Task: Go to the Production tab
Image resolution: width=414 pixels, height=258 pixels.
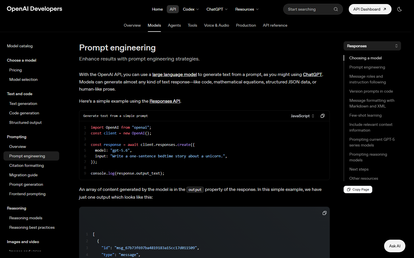Action: (246, 25)
